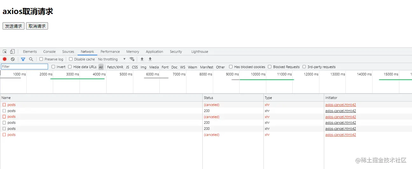The height and width of the screenshot is (169, 412).
Task: Click the 14000 ms timeline marker
Action: point(364,74)
